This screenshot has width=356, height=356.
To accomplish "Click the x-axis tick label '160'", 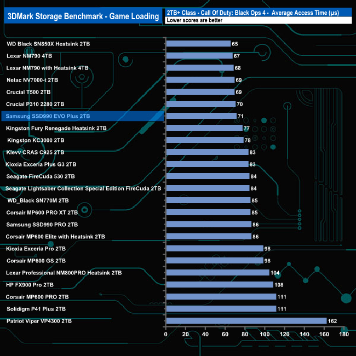I will click(x=324, y=334).
